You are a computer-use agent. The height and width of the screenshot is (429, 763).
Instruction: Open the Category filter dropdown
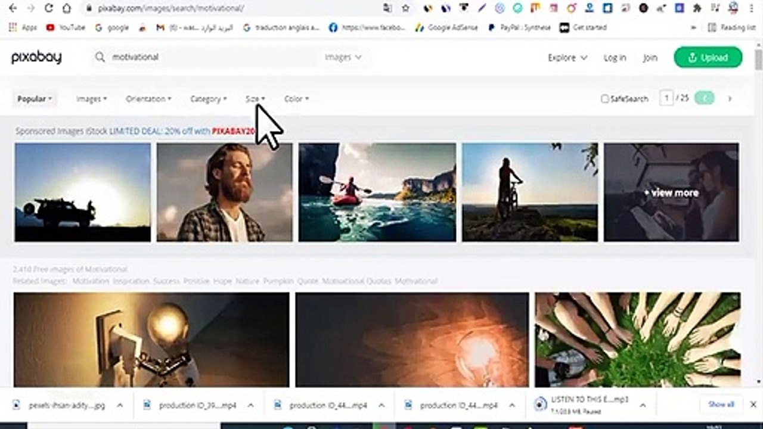[208, 99]
